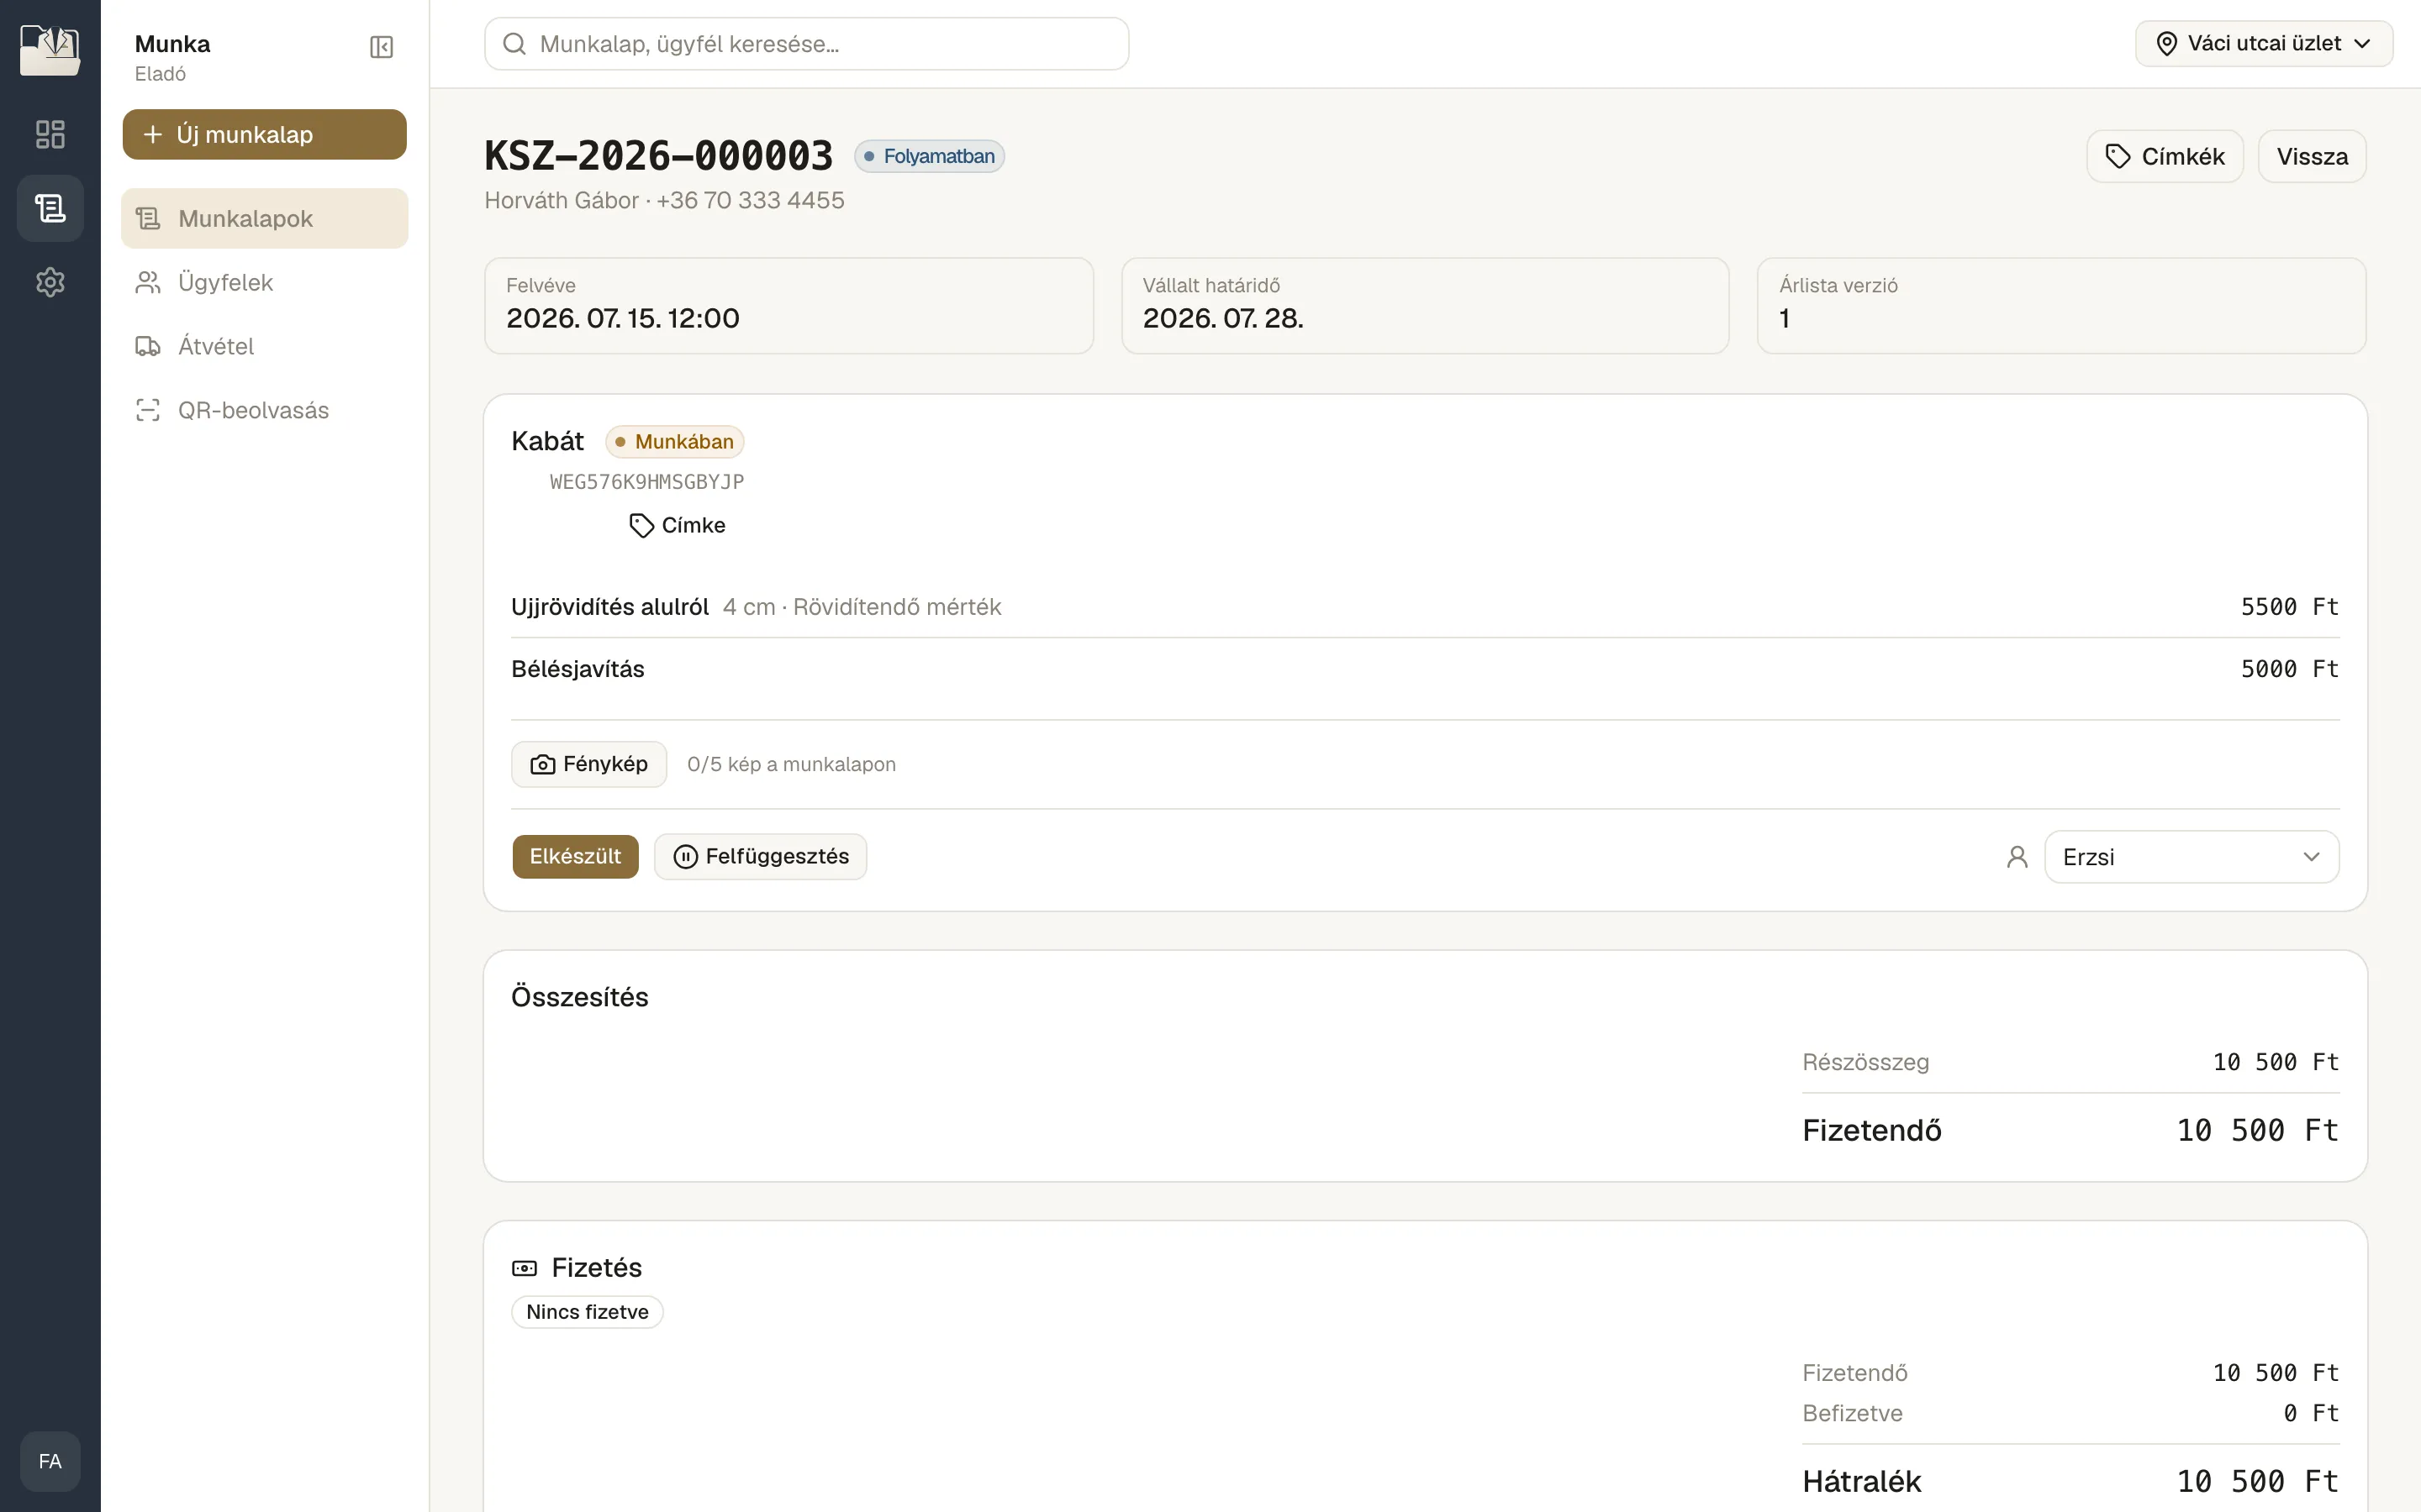Image resolution: width=2421 pixels, height=1512 pixels.
Task: Click the app logo at top left
Action: coord(50,50)
